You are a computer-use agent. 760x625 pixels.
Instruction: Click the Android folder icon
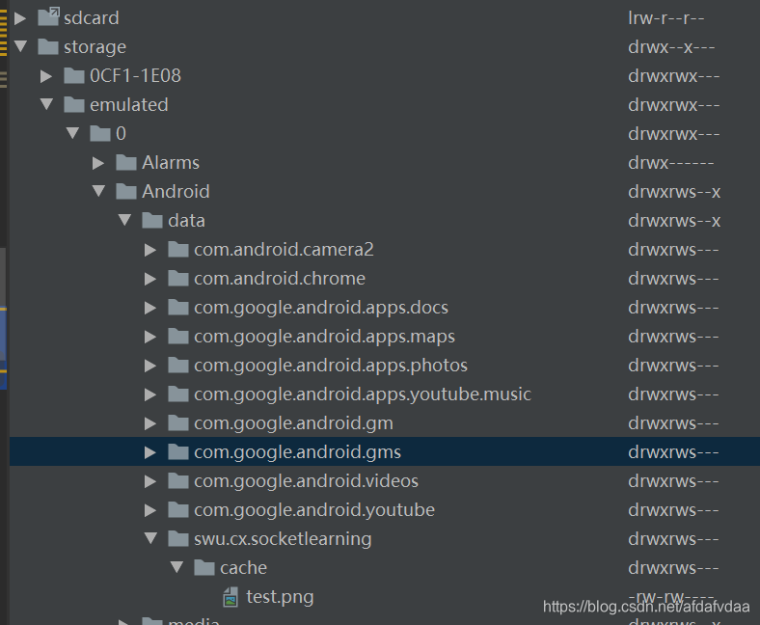(126, 191)
